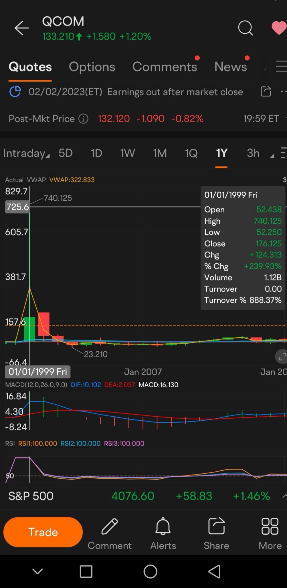Expand the fullscreen chart icon

pyautogui.click(x=282, y=357)
